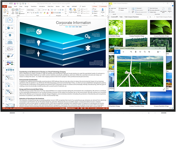Delete the photo with trash icon
This screenshot has height=150, width=176.
pyautogui.click(x=136, y=52)
